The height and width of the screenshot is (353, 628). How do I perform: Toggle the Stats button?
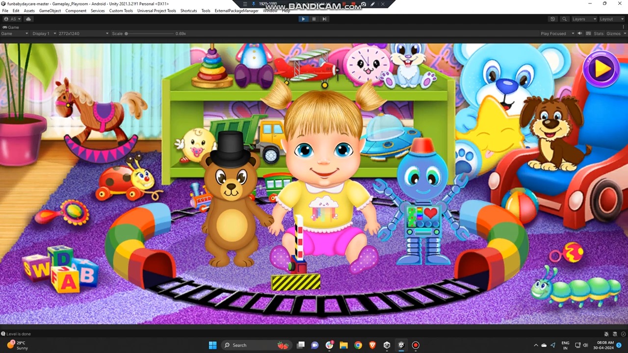pyautogui.click(x=599, y=33)
